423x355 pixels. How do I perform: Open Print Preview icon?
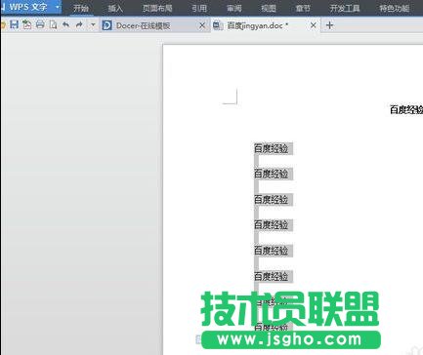53,24
